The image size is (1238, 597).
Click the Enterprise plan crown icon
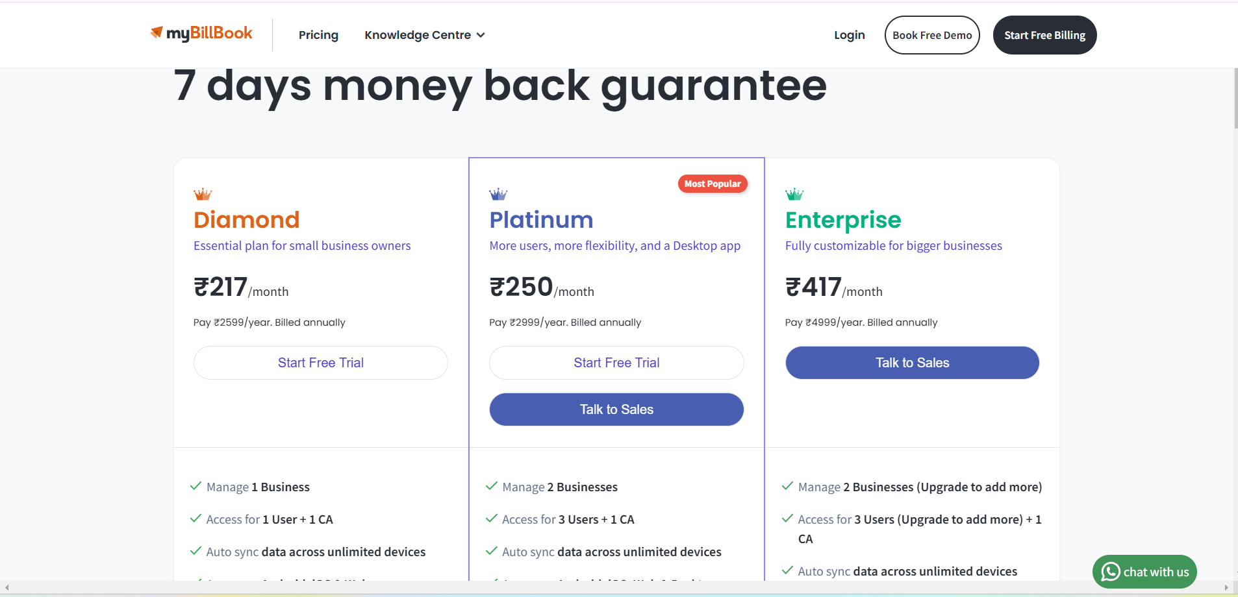(x=794, y=194)
